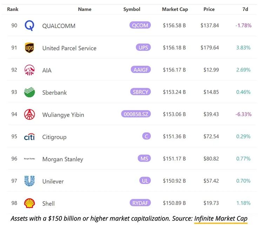
Task: Open the Infinite Market Cap source link
Action: [221, 218]
